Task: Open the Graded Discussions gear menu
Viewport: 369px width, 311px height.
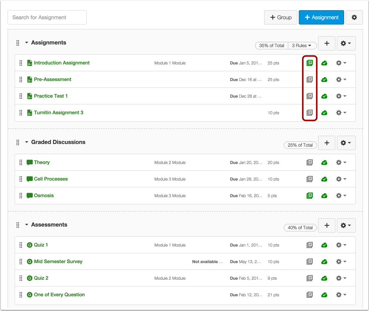Action: pos(346,143)
